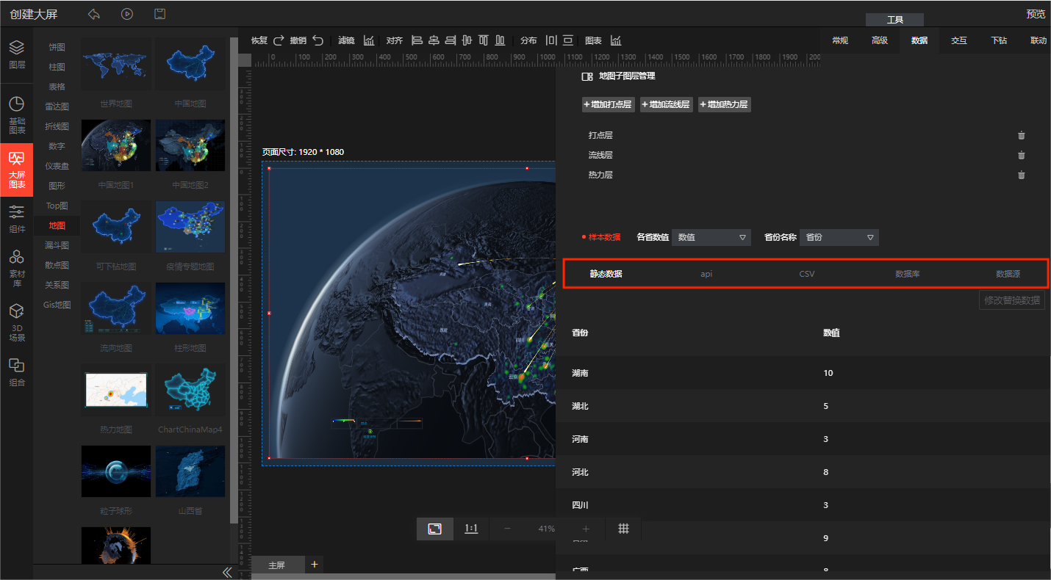Click the save disk icon
1051x580 pixels.
click(x=159, y=14)
